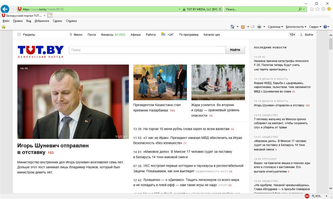Open the Сервис menu in menu bar
333x199 pixels.
tap(57, 21)
